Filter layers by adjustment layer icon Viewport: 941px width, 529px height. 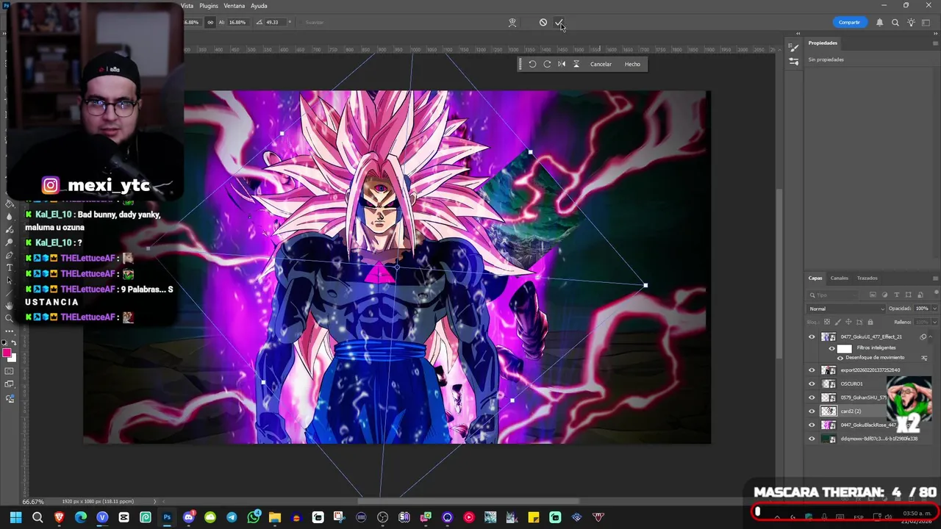tap(884, 295)
